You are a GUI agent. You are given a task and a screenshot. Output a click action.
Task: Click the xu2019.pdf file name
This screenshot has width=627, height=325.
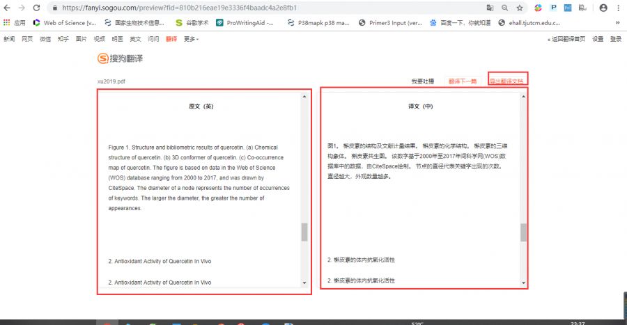point(111,81)
